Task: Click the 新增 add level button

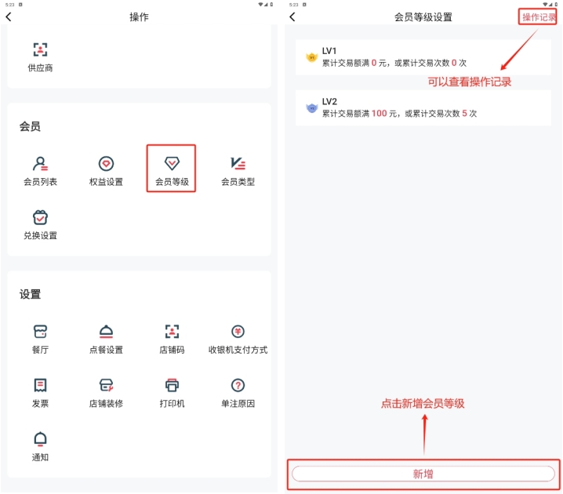Action: click(423, 474)
